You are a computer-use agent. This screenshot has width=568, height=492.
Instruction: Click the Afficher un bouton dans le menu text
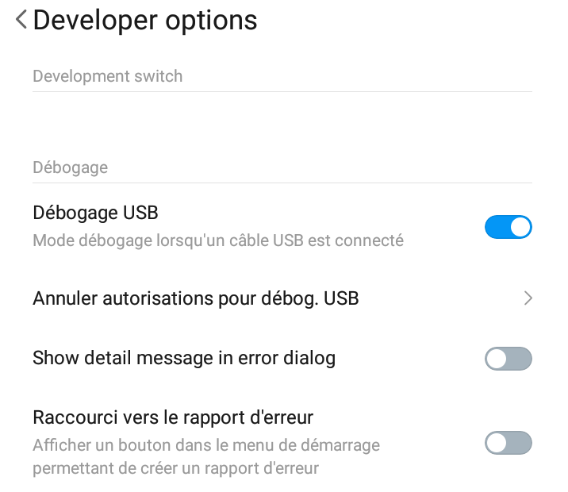point(206,445)
